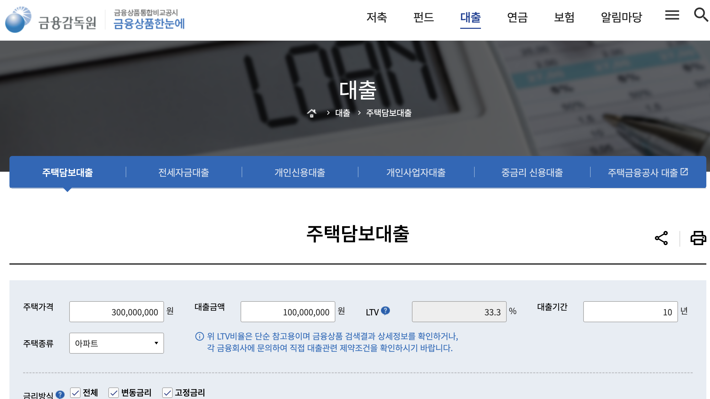Viewport: 710px width, 399px height.
Task: Uncheck the 변동금리 checkbox
Action: click(x=114, y=393)
